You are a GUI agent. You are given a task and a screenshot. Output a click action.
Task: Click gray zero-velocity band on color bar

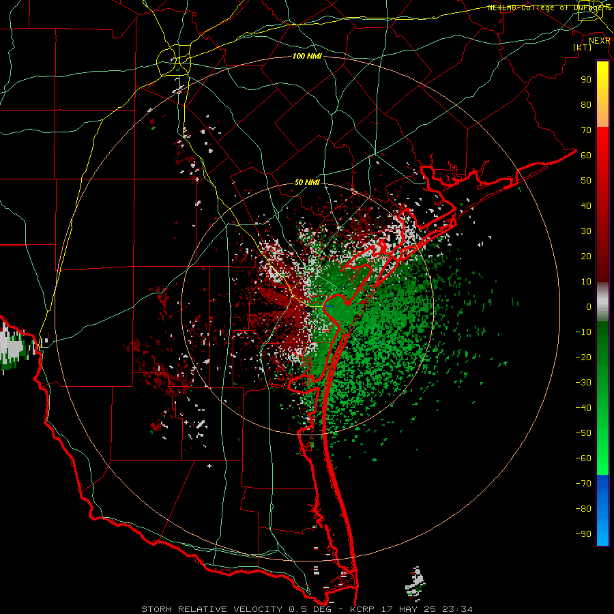(602, 302)
